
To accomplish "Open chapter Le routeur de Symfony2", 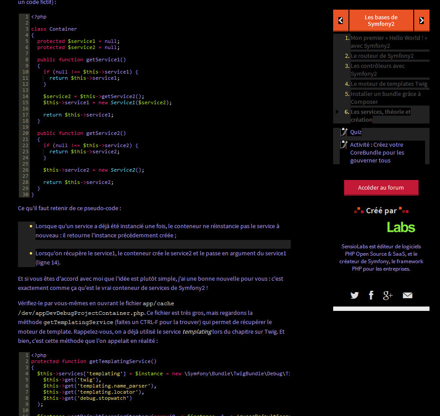I will click(x=382, y=56).
